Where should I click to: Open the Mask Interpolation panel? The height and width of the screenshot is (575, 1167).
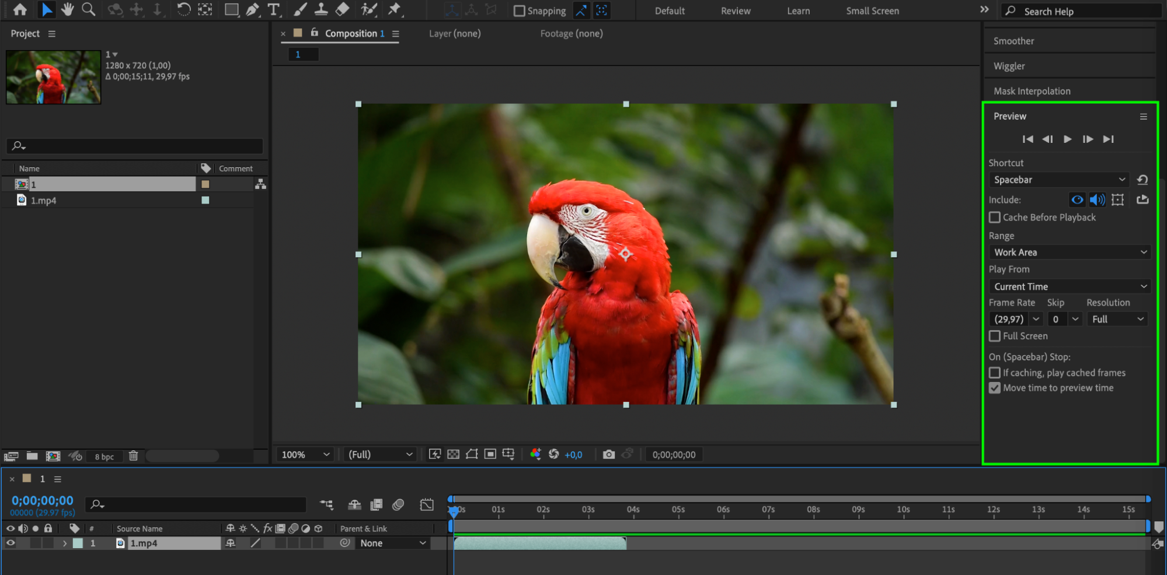click(1032, 91)
